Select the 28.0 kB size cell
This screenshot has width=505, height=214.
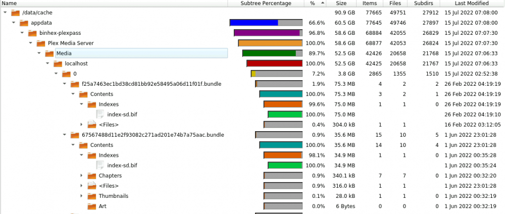[x=345, y=196]
